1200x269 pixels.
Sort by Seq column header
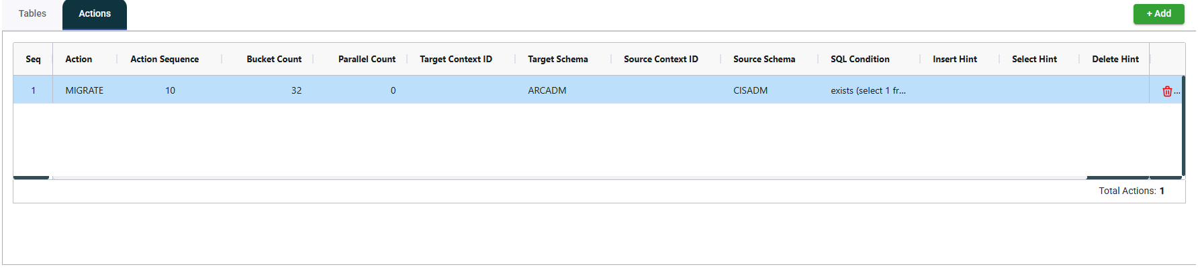pyautogui.click(x=33, y=59)
